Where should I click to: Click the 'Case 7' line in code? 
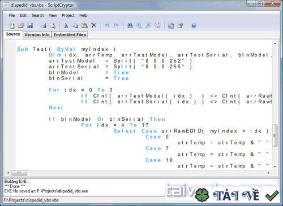pos(157,148)
